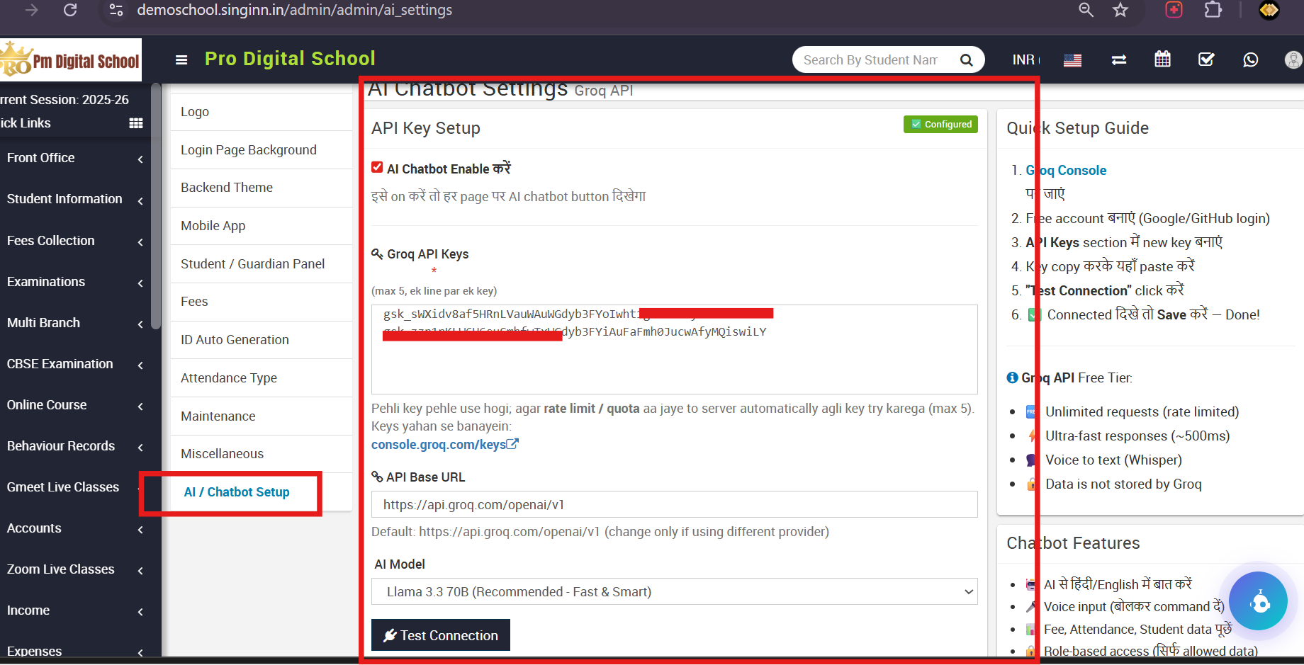Expand Fees Collection sidebar menu
The width and height of the screenshot is (1304, 665).
pos(74,241)
